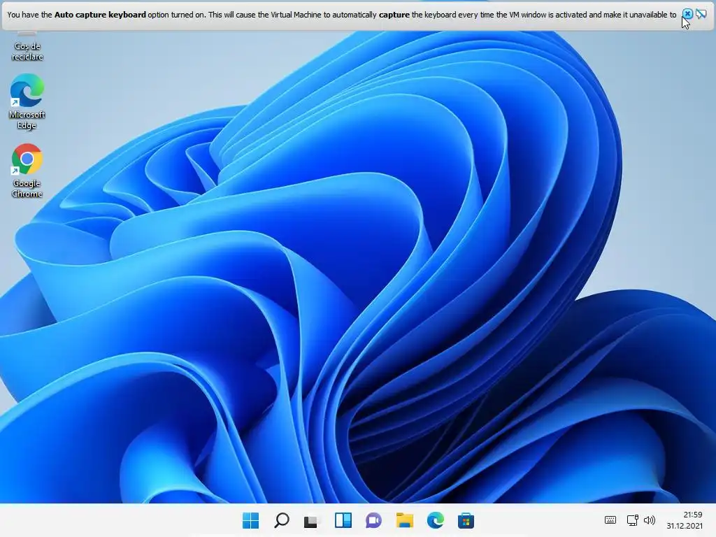
Task: Select the Microsoft Edge desktop shortcut
Action: click(27, 102)
